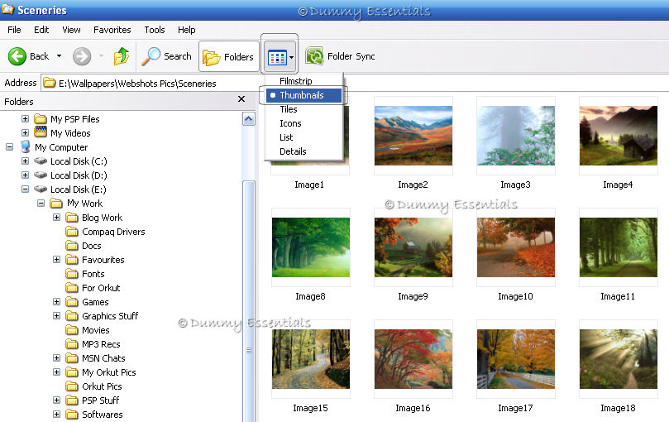Select the Local Disk (C:) drive icon
Viewport: 669px width, 422px height.
click(x=41, y=161)
